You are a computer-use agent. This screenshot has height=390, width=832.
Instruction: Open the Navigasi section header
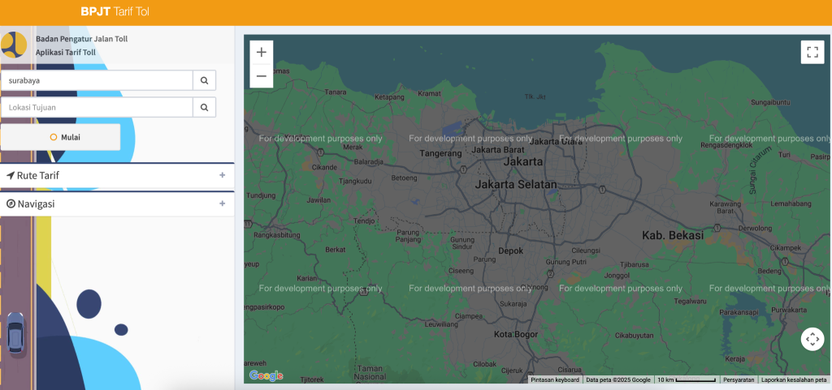[36, 204]
